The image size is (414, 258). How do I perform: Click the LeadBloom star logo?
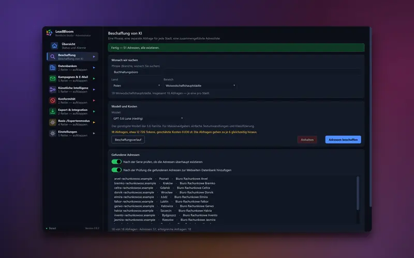pyautogui.click(x=49, y=33)
